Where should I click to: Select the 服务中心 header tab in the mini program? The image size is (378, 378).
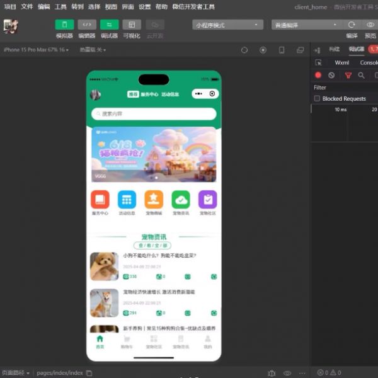(149, 94)
